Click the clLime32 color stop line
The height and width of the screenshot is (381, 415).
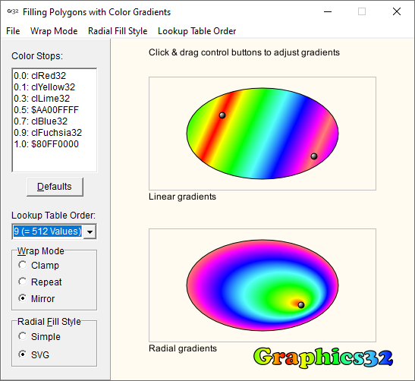click(42, 99)
